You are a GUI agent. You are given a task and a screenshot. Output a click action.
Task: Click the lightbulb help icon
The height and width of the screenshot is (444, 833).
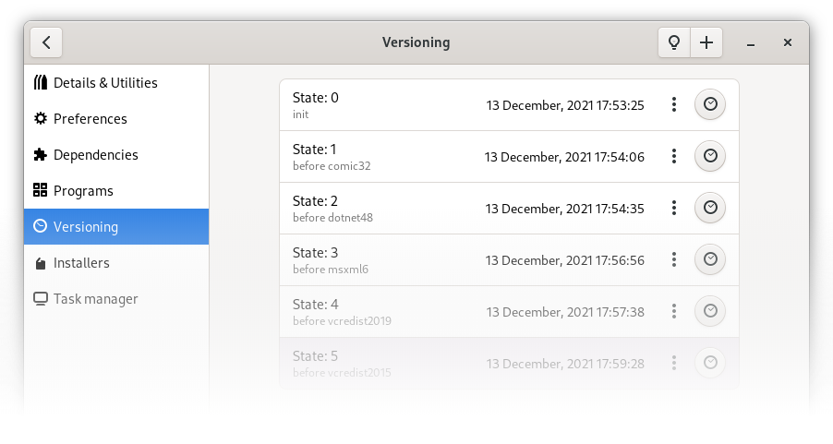pyautogui.click(x=674, y=42)
